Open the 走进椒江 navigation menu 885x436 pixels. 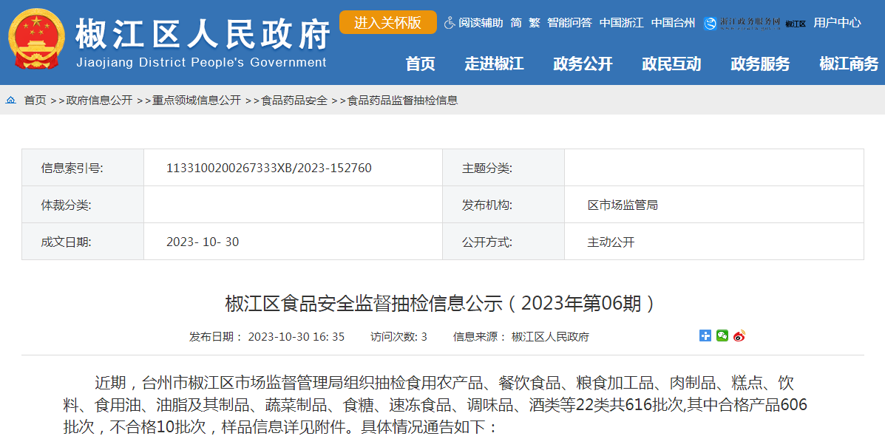(x=494, y=64)
